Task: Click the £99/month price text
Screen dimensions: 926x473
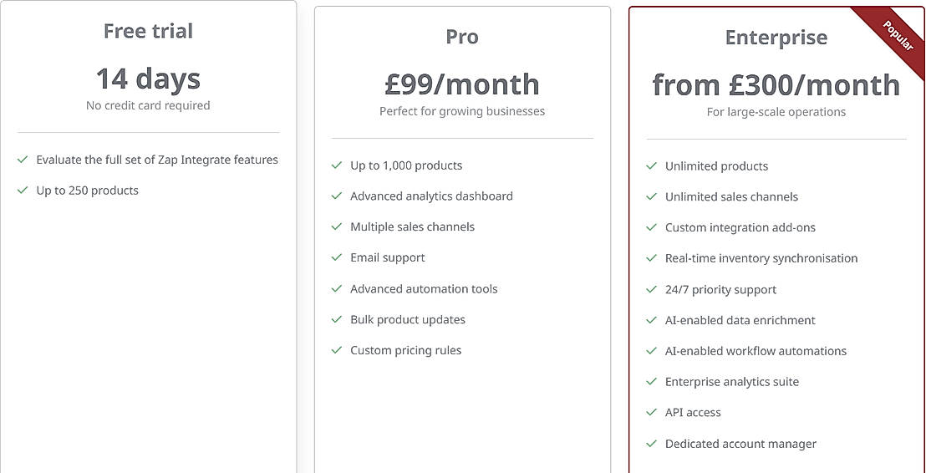Action: tap(462, 84)
